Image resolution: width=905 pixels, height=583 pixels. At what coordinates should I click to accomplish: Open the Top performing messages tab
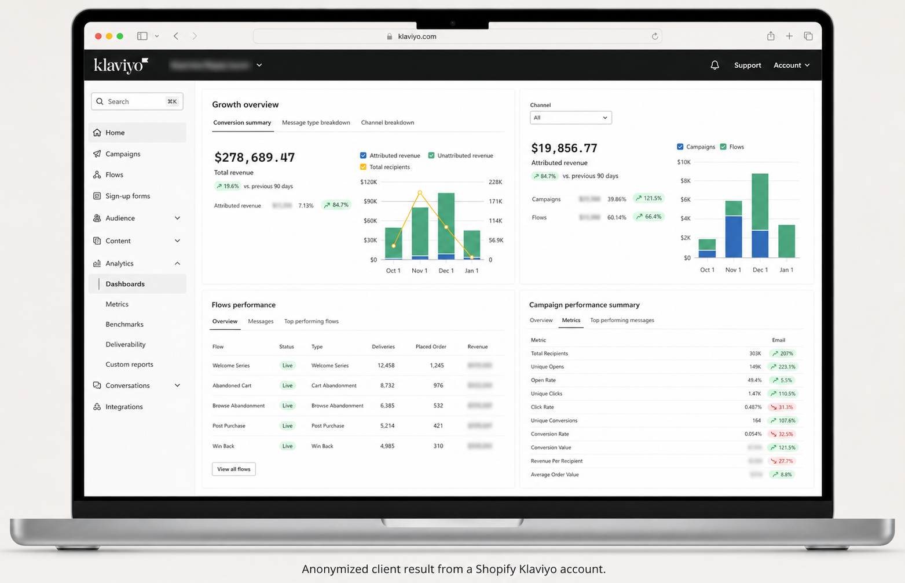[622, 320]
